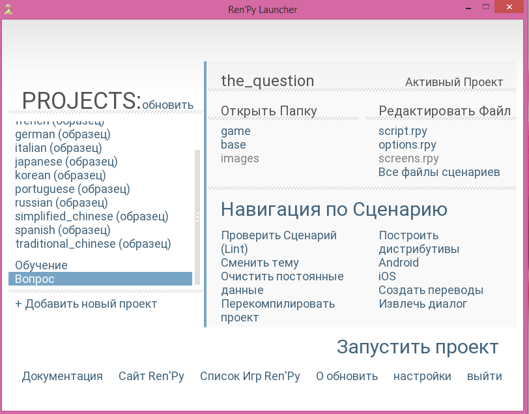The width and height of the screenshot is (529, 414).
Task: Select the highlighted Вопрос project
Action: pos(100,279)
